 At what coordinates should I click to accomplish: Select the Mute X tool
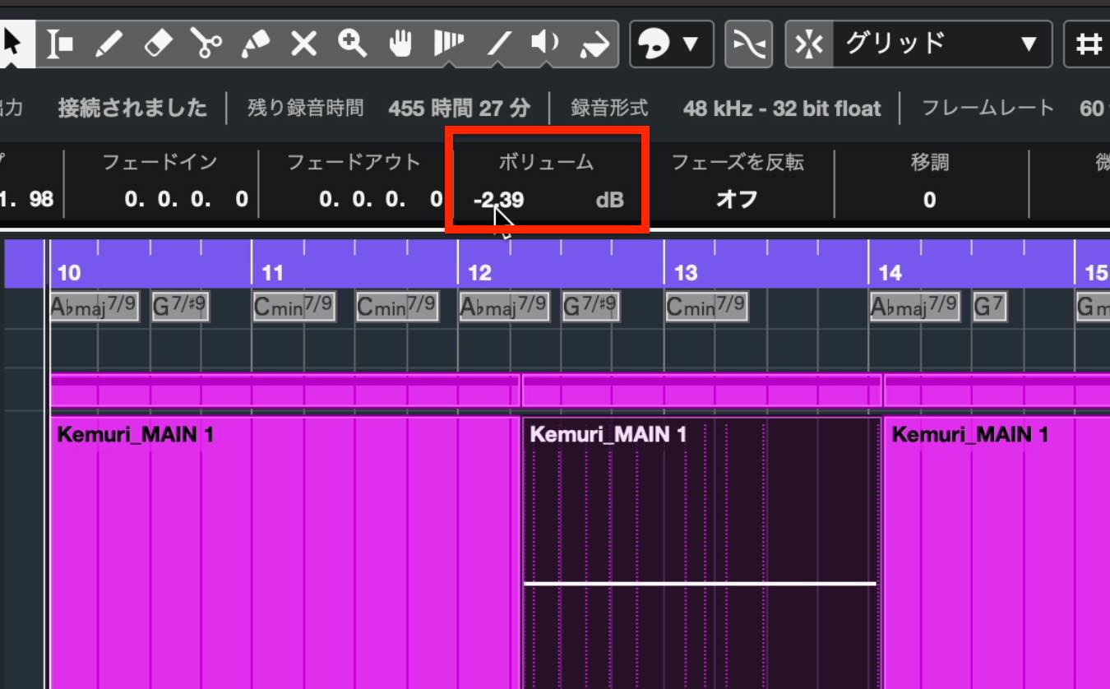tap(304, 44)
